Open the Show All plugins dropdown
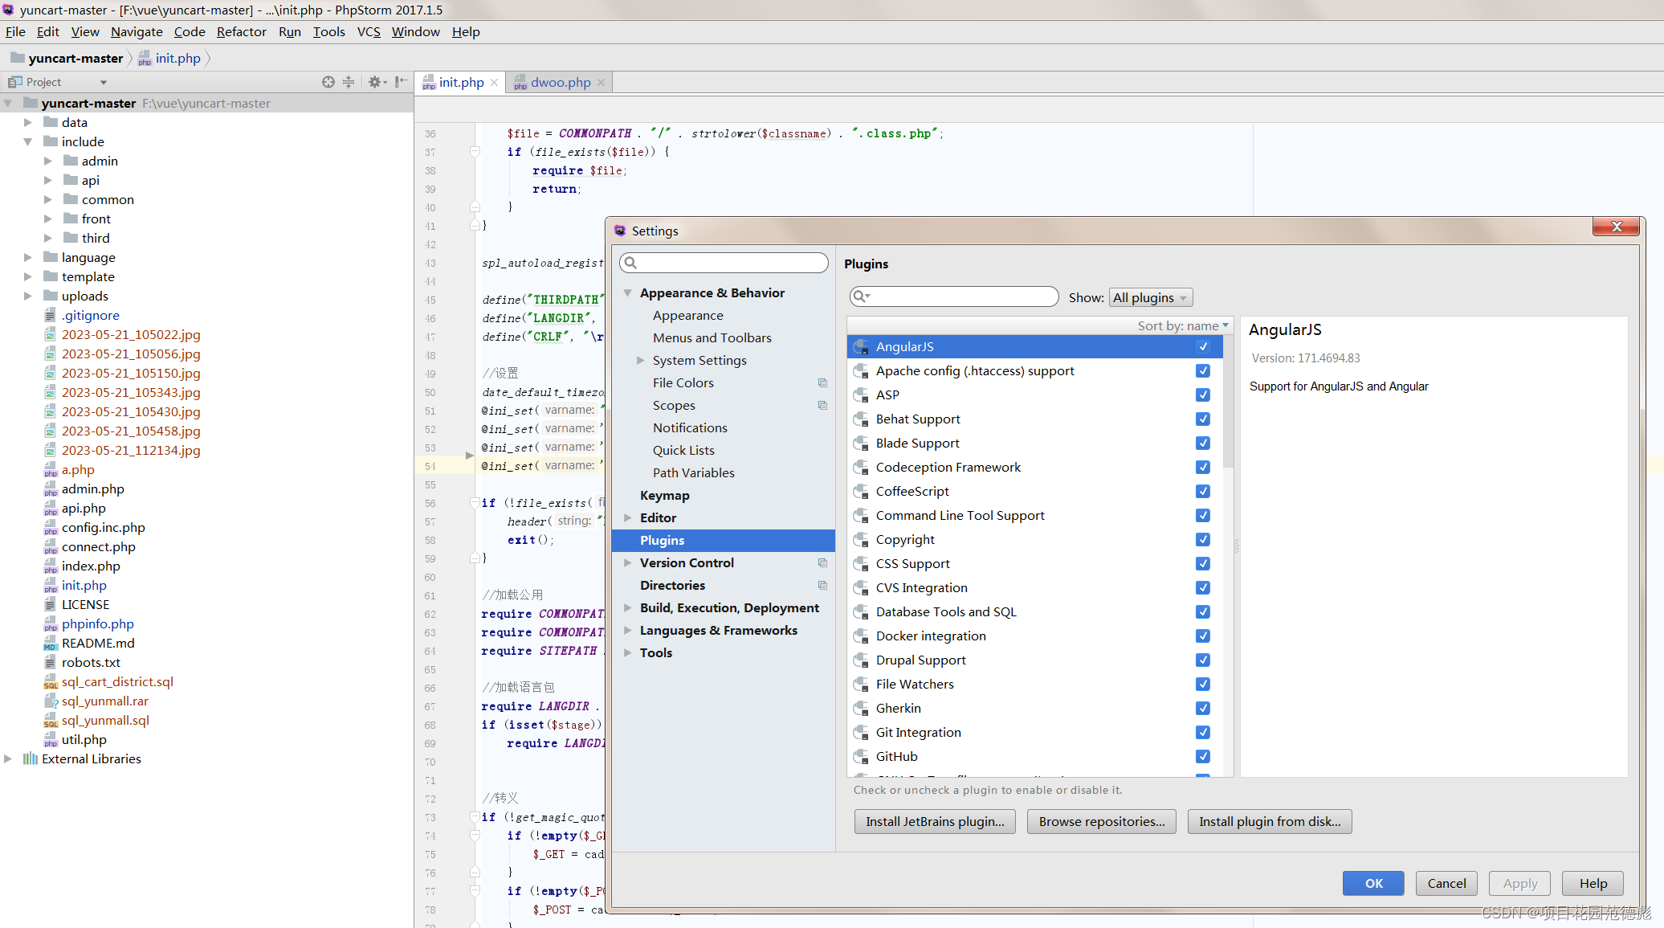This screenshot has height=928, width=1664. click(1150, 298)
